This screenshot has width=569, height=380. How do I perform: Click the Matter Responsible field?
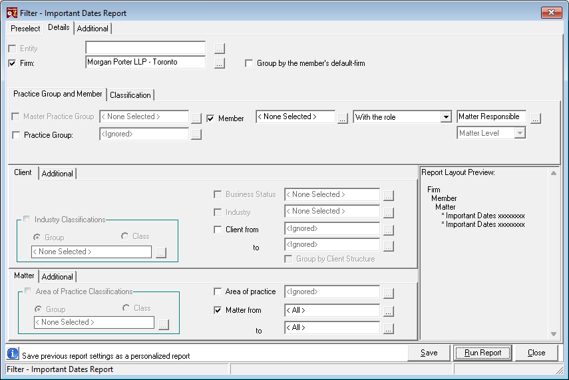coord(491,116)
